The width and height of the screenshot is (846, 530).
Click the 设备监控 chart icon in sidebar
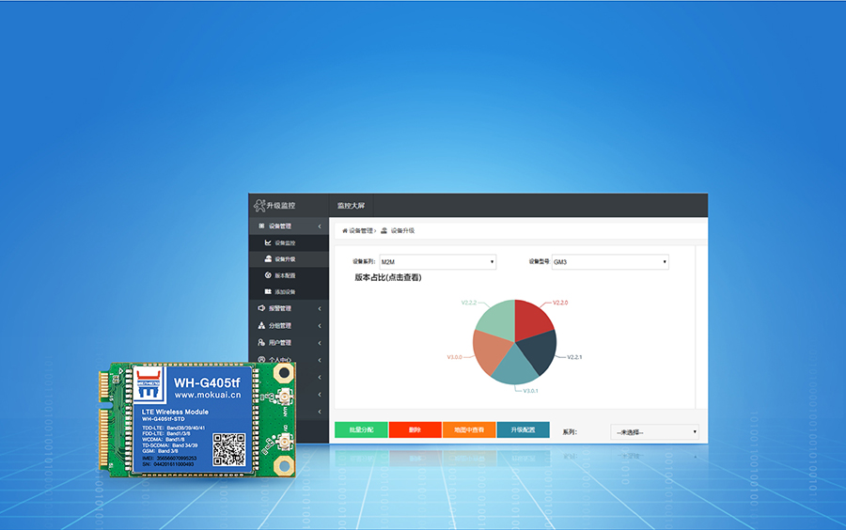tap(268, 242)
